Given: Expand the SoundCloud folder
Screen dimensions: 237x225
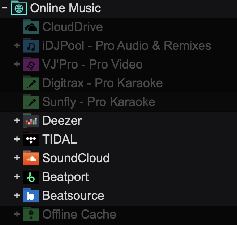Looking at the screenshot, I should (17, 158).
